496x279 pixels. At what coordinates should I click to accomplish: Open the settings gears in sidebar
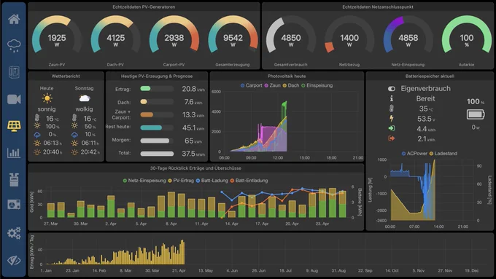pyautogui.click(x=14, y=233)
